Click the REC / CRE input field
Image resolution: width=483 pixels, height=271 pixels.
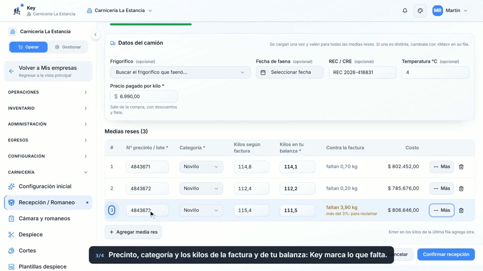[362, 72]
